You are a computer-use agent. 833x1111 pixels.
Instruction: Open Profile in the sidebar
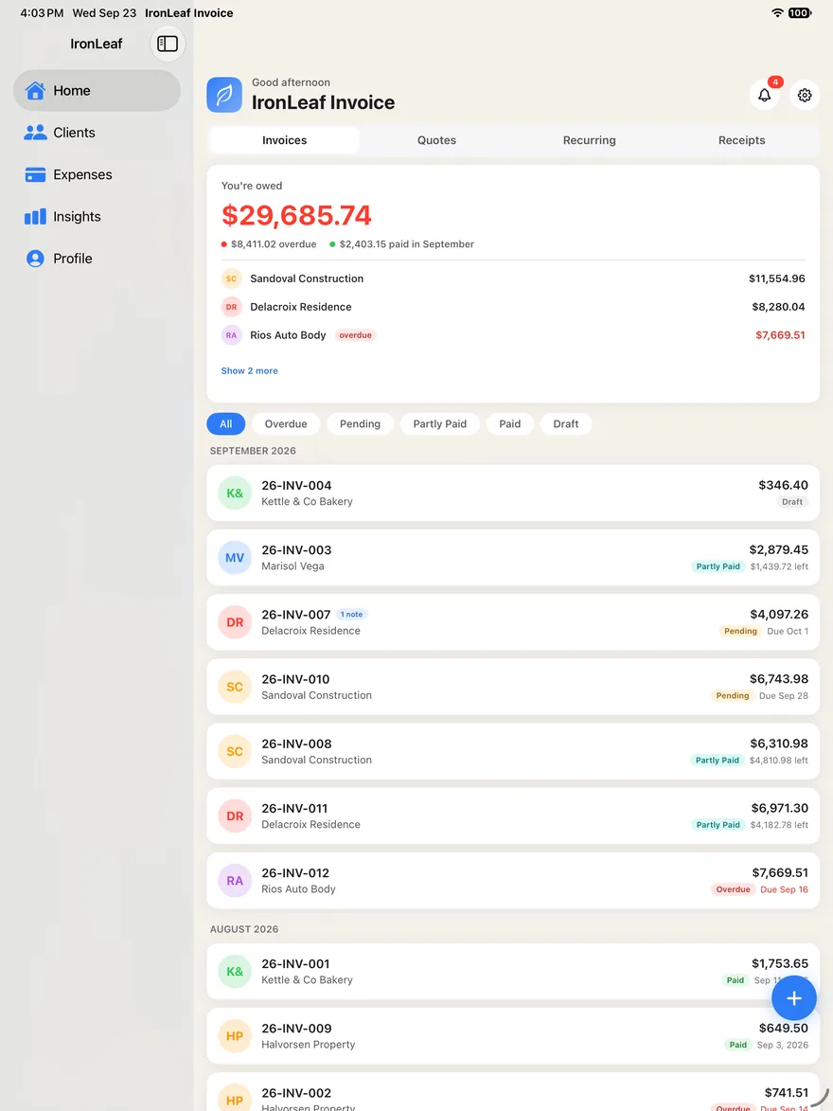(97, 259)
